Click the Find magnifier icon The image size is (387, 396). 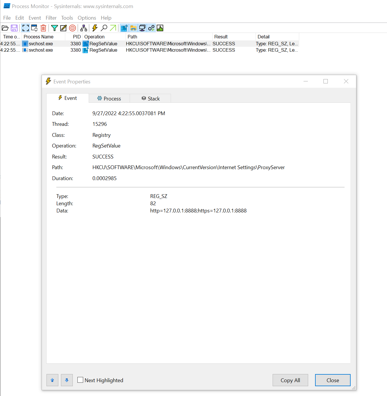[x=104, y=28]
